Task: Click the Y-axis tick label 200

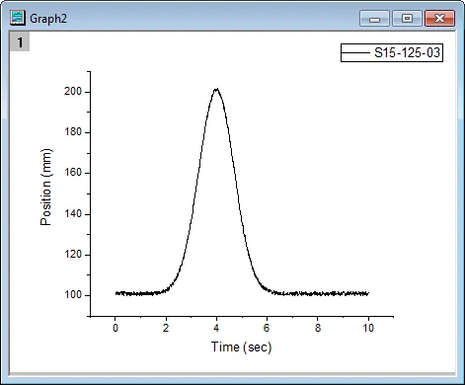Action: (x=73, y=92)
